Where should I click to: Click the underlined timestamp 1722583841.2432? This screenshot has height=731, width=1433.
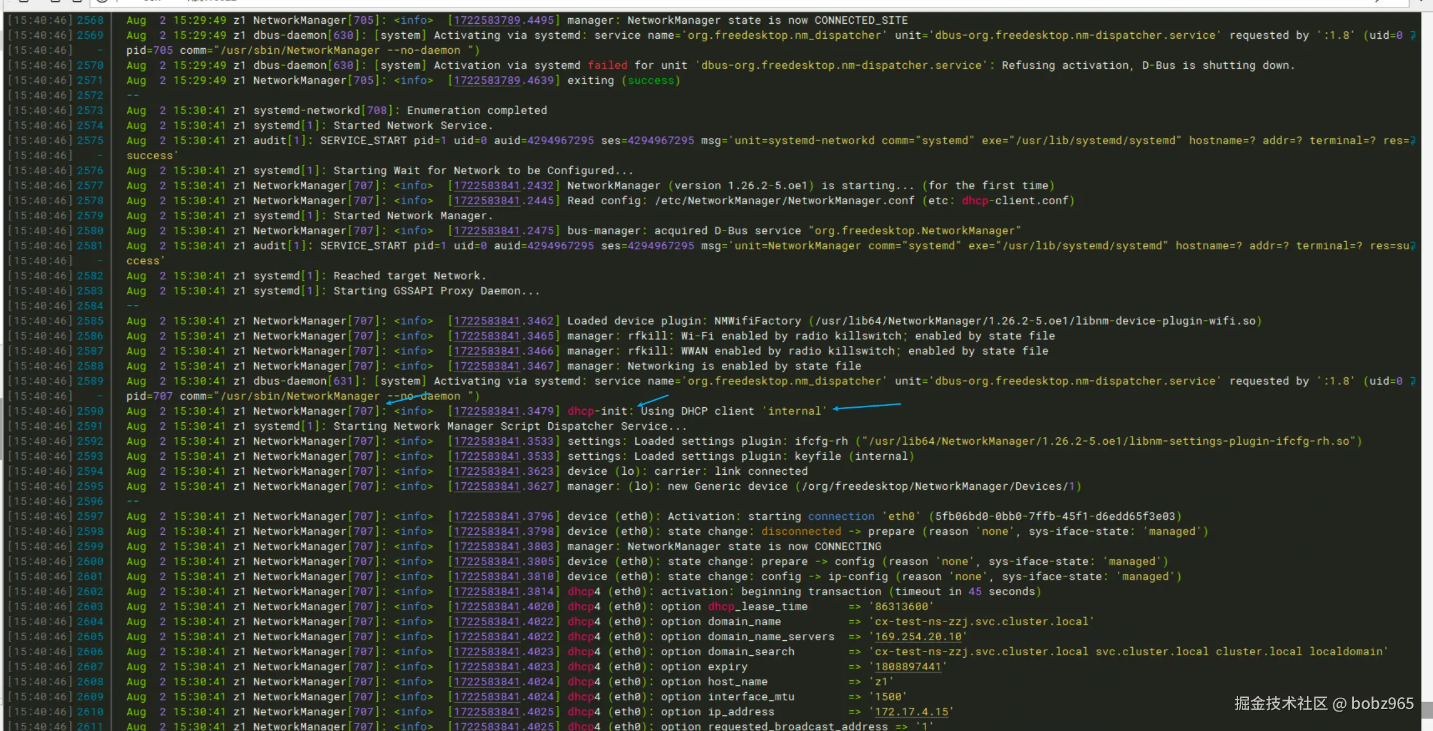(503, 186)
